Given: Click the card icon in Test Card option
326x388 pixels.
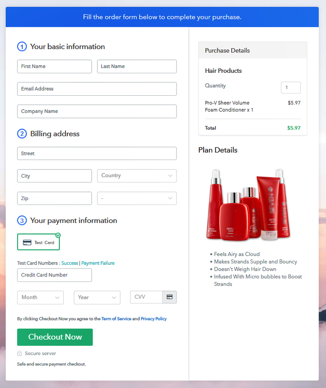Looking at the screenshot, I should tap(27, 242).
